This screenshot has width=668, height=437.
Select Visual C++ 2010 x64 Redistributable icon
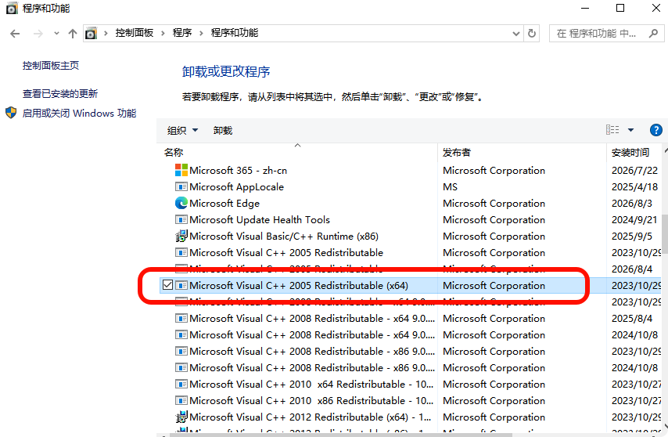(181, 384)
